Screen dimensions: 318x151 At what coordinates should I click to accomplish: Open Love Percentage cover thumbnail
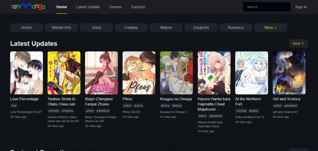[27, 73]
